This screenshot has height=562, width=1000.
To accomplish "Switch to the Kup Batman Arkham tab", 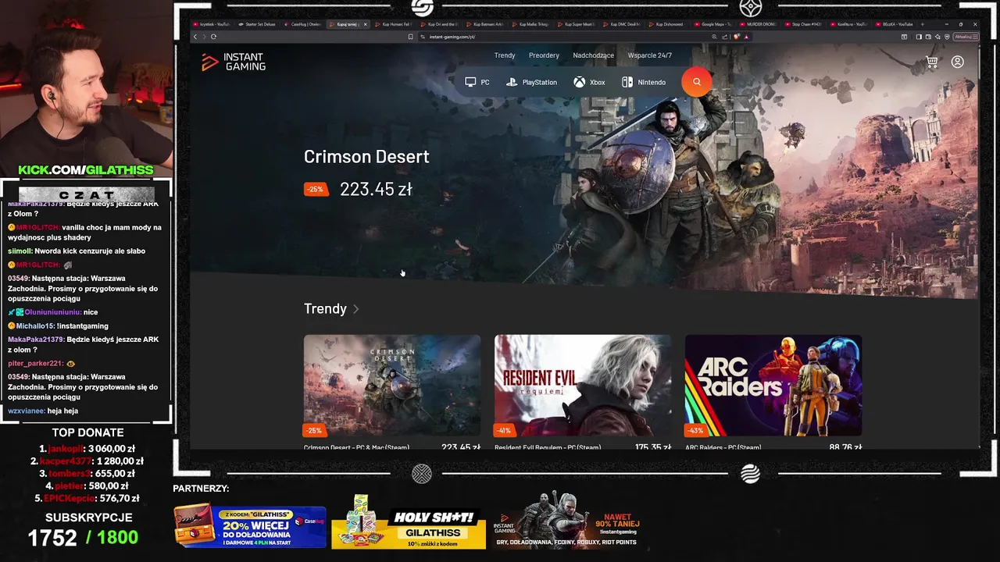I will 485,24.
